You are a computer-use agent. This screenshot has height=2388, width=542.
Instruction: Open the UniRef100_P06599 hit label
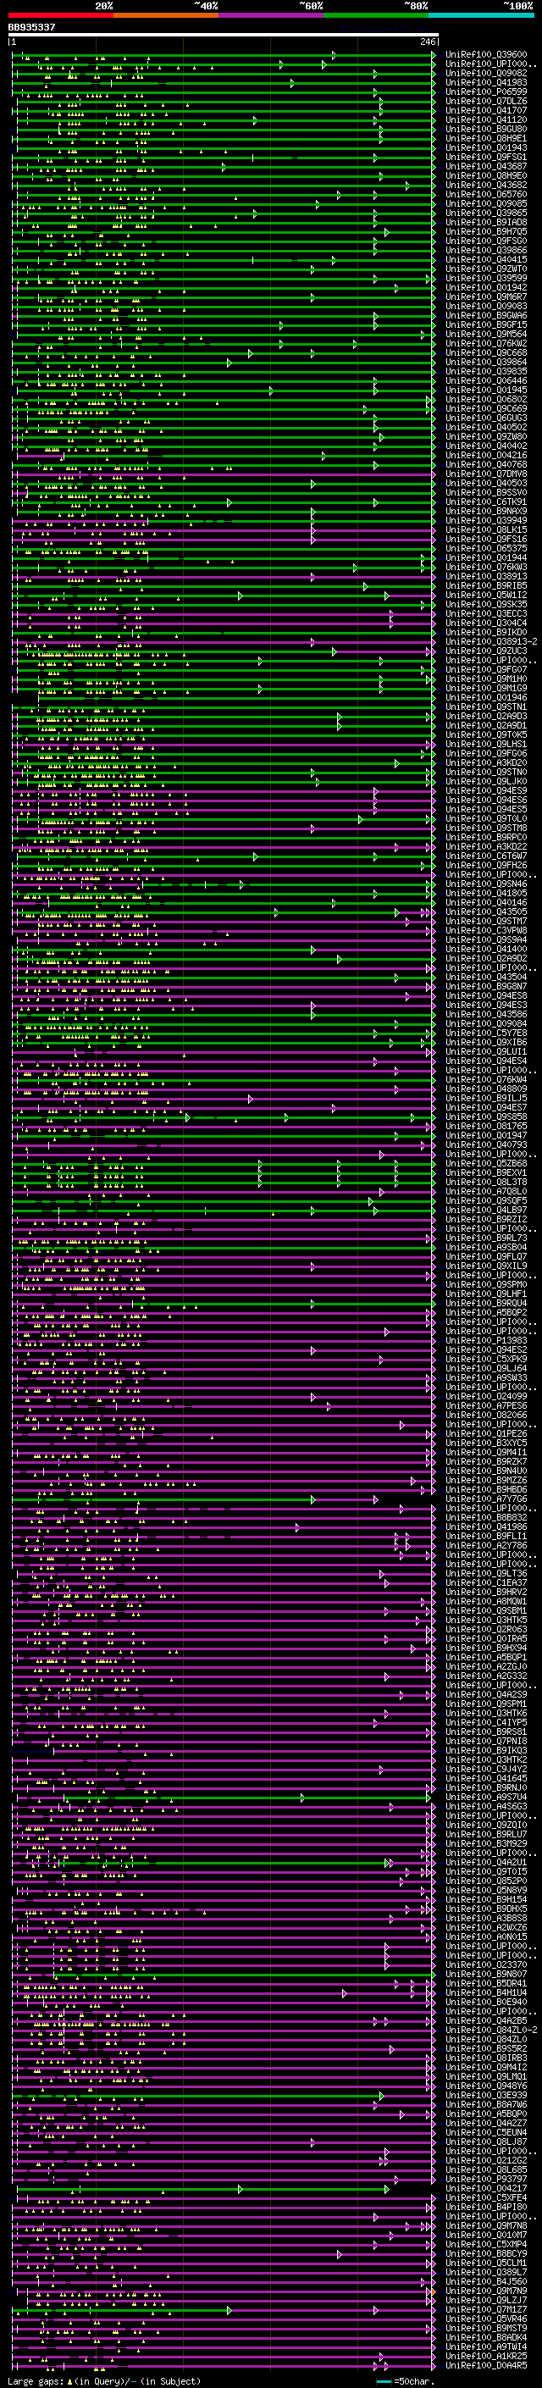(x=486, y=91)
